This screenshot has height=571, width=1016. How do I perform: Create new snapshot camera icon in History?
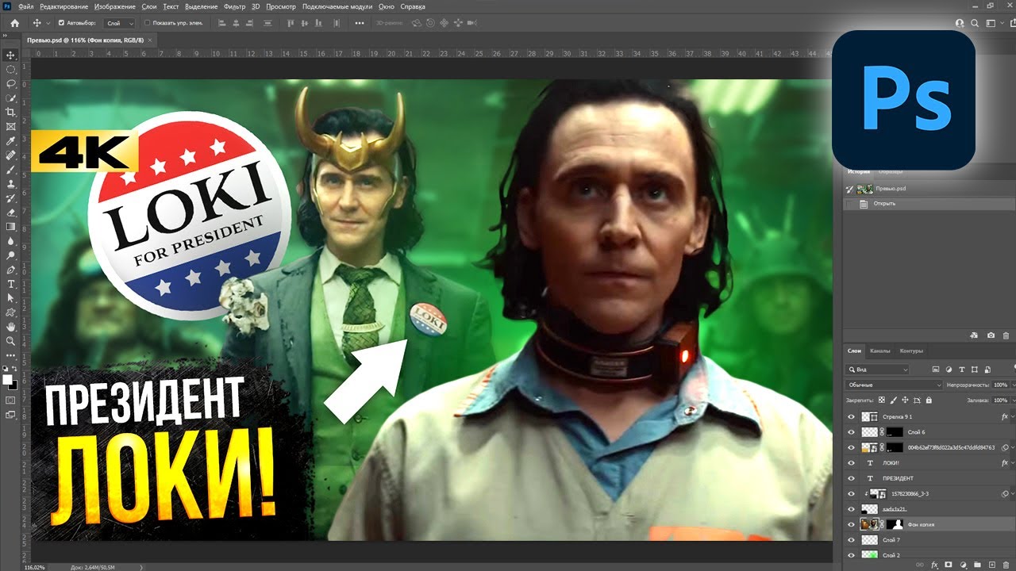click(991, 336)
